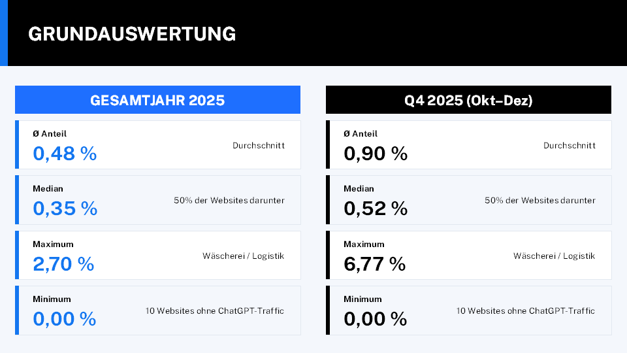This screenshot has width=627, height=353.
Task: Click the Median label in Q4 2025 card
Action: 359,189
